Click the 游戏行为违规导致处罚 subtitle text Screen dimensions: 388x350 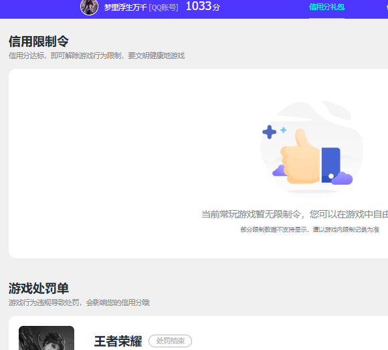pyautogui.click(x=79, y=302)
